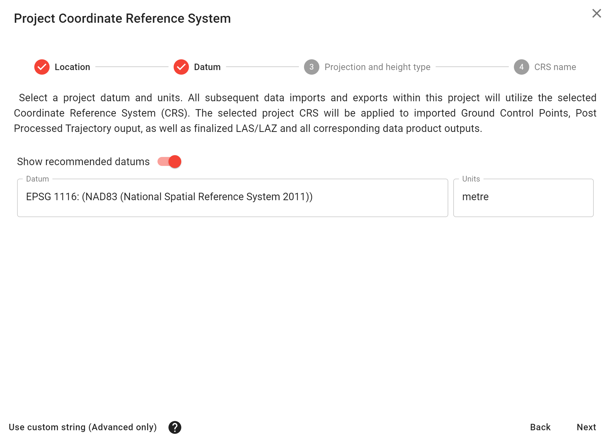Click the EPSG 1116 NAD83 datum text

[169, 197]
